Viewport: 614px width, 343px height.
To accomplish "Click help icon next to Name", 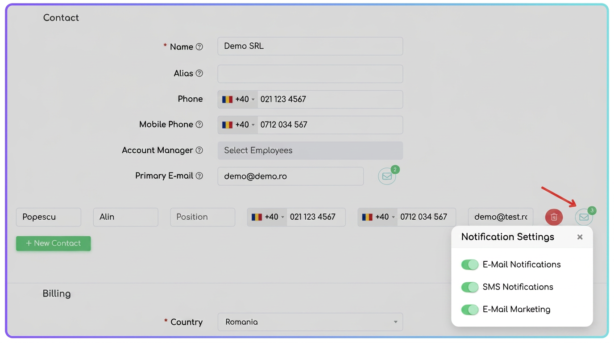I will tap(199, 47).
